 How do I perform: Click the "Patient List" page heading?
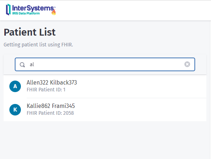point(30,32)
